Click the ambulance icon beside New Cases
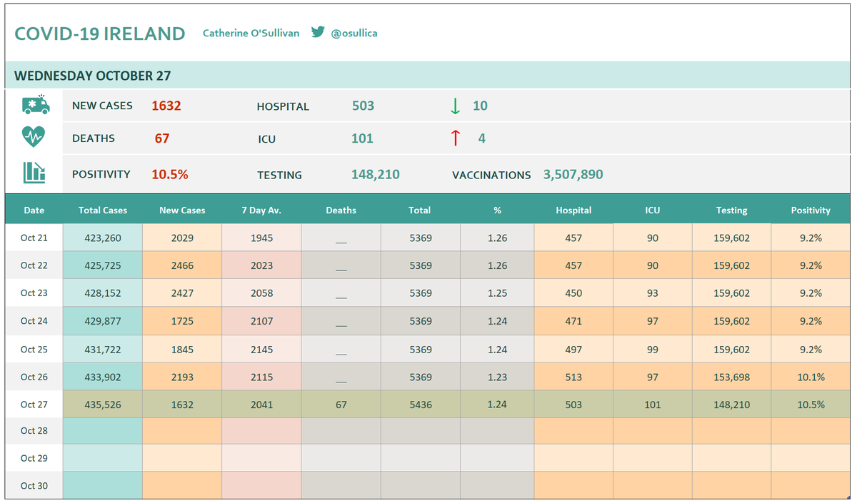 pyautogui.click(x=36, y=105)
